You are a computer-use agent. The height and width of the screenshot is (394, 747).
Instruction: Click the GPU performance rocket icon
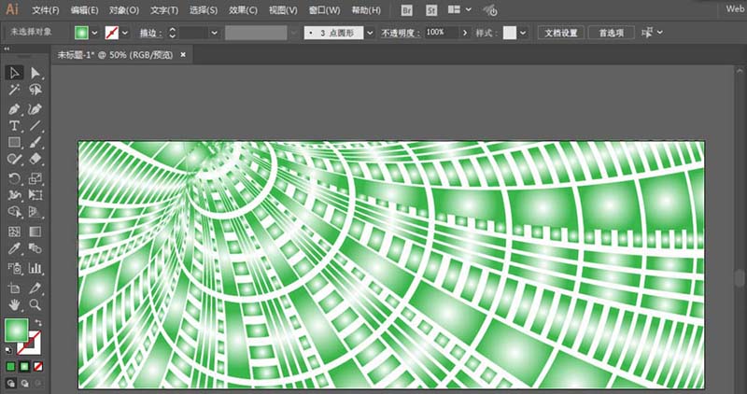pos(489,10)
